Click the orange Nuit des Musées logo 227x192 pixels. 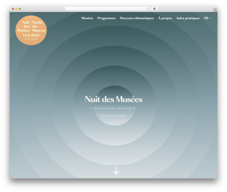pos(31,30)
